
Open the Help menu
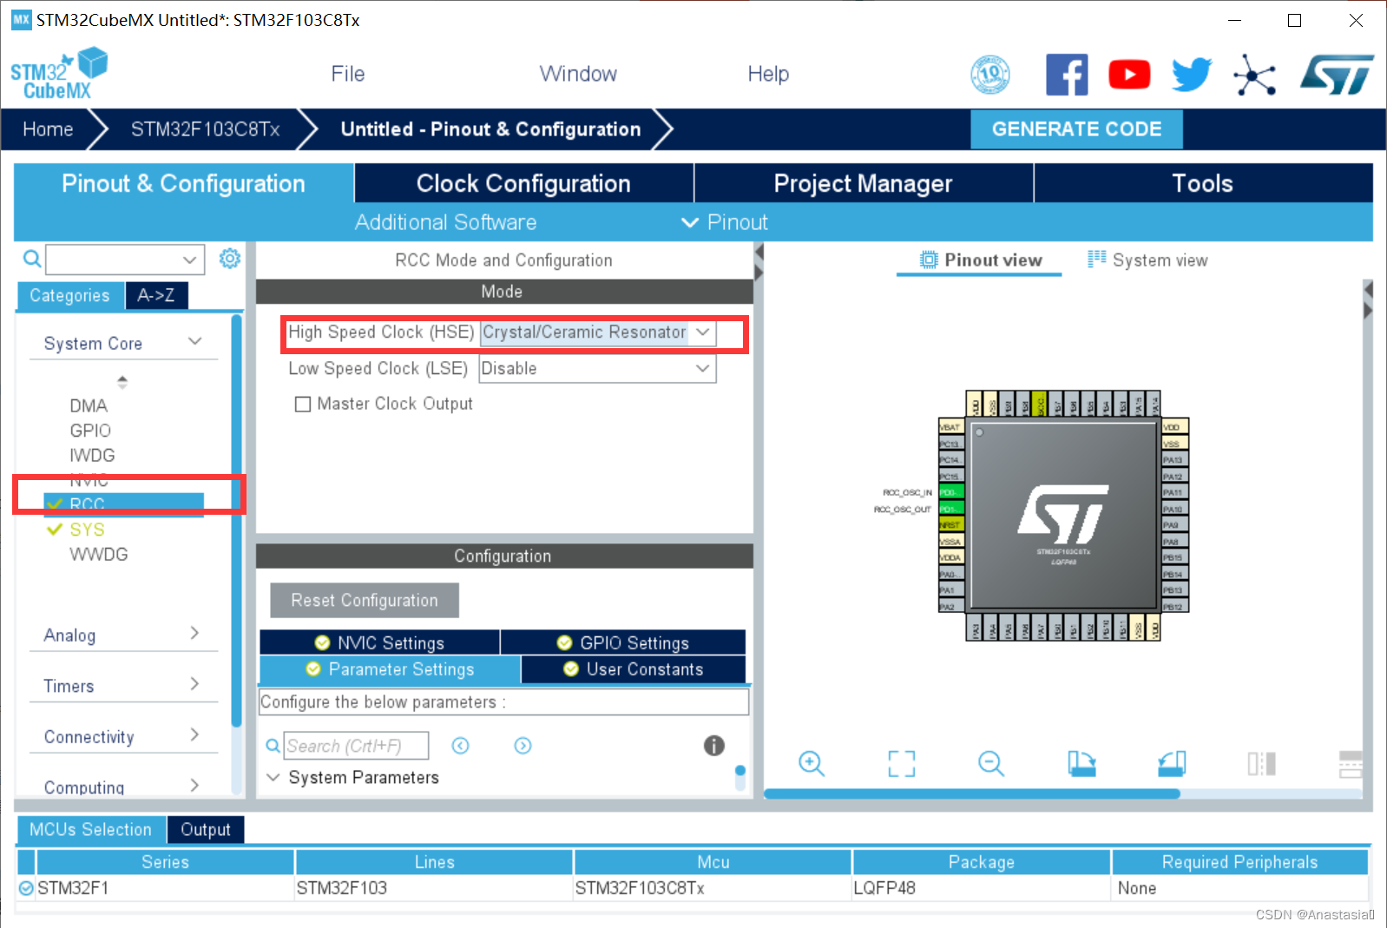point(768,74)
